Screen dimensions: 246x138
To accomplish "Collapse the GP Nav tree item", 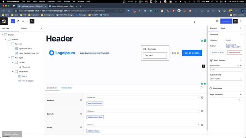I will [x=13, y=62].
